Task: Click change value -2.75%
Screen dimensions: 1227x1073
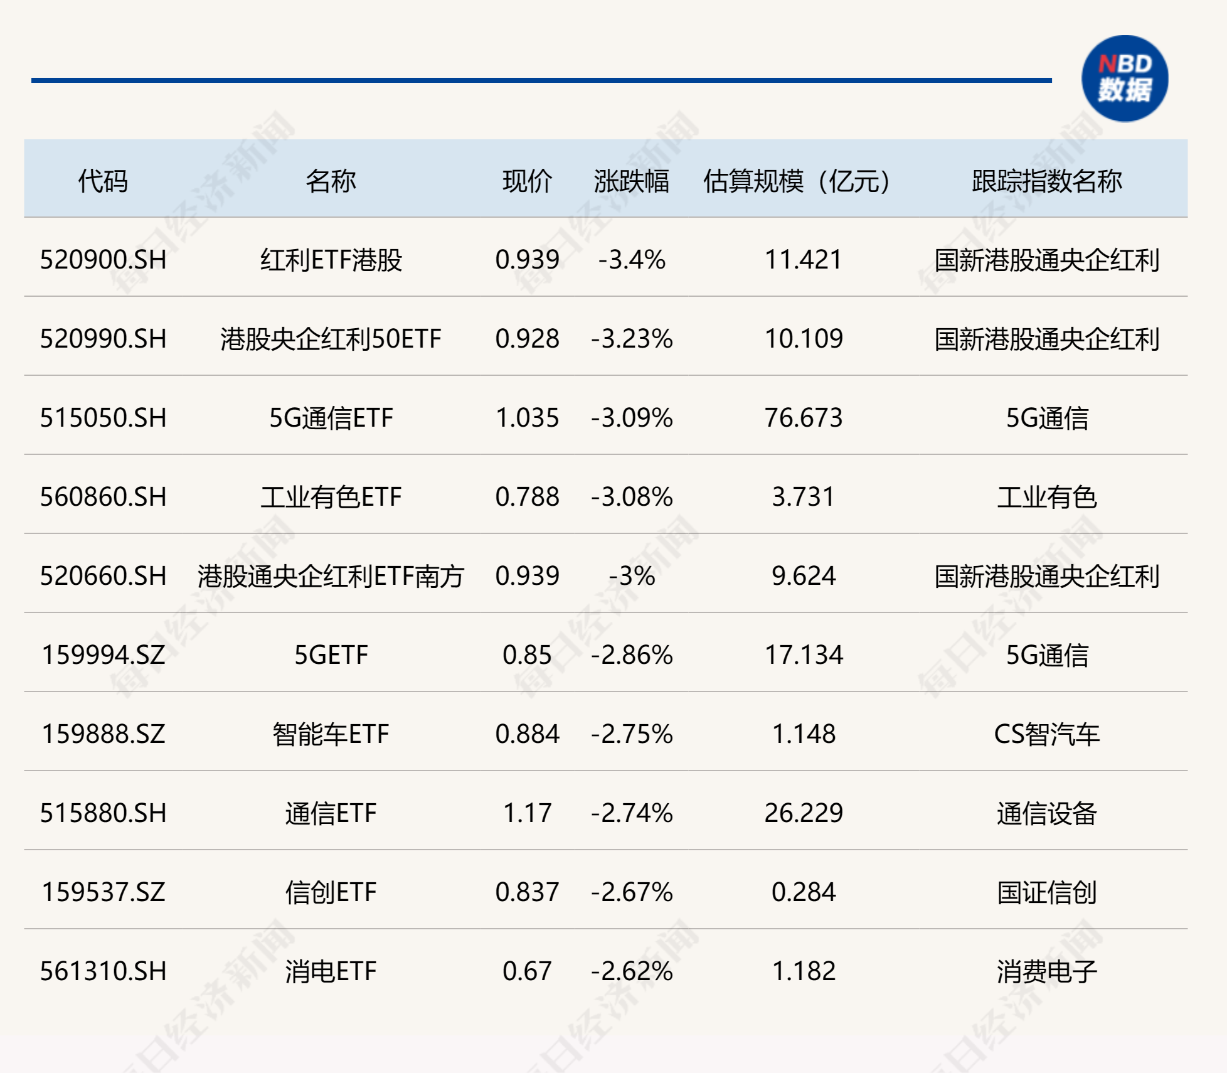Action: click(632, 734)
